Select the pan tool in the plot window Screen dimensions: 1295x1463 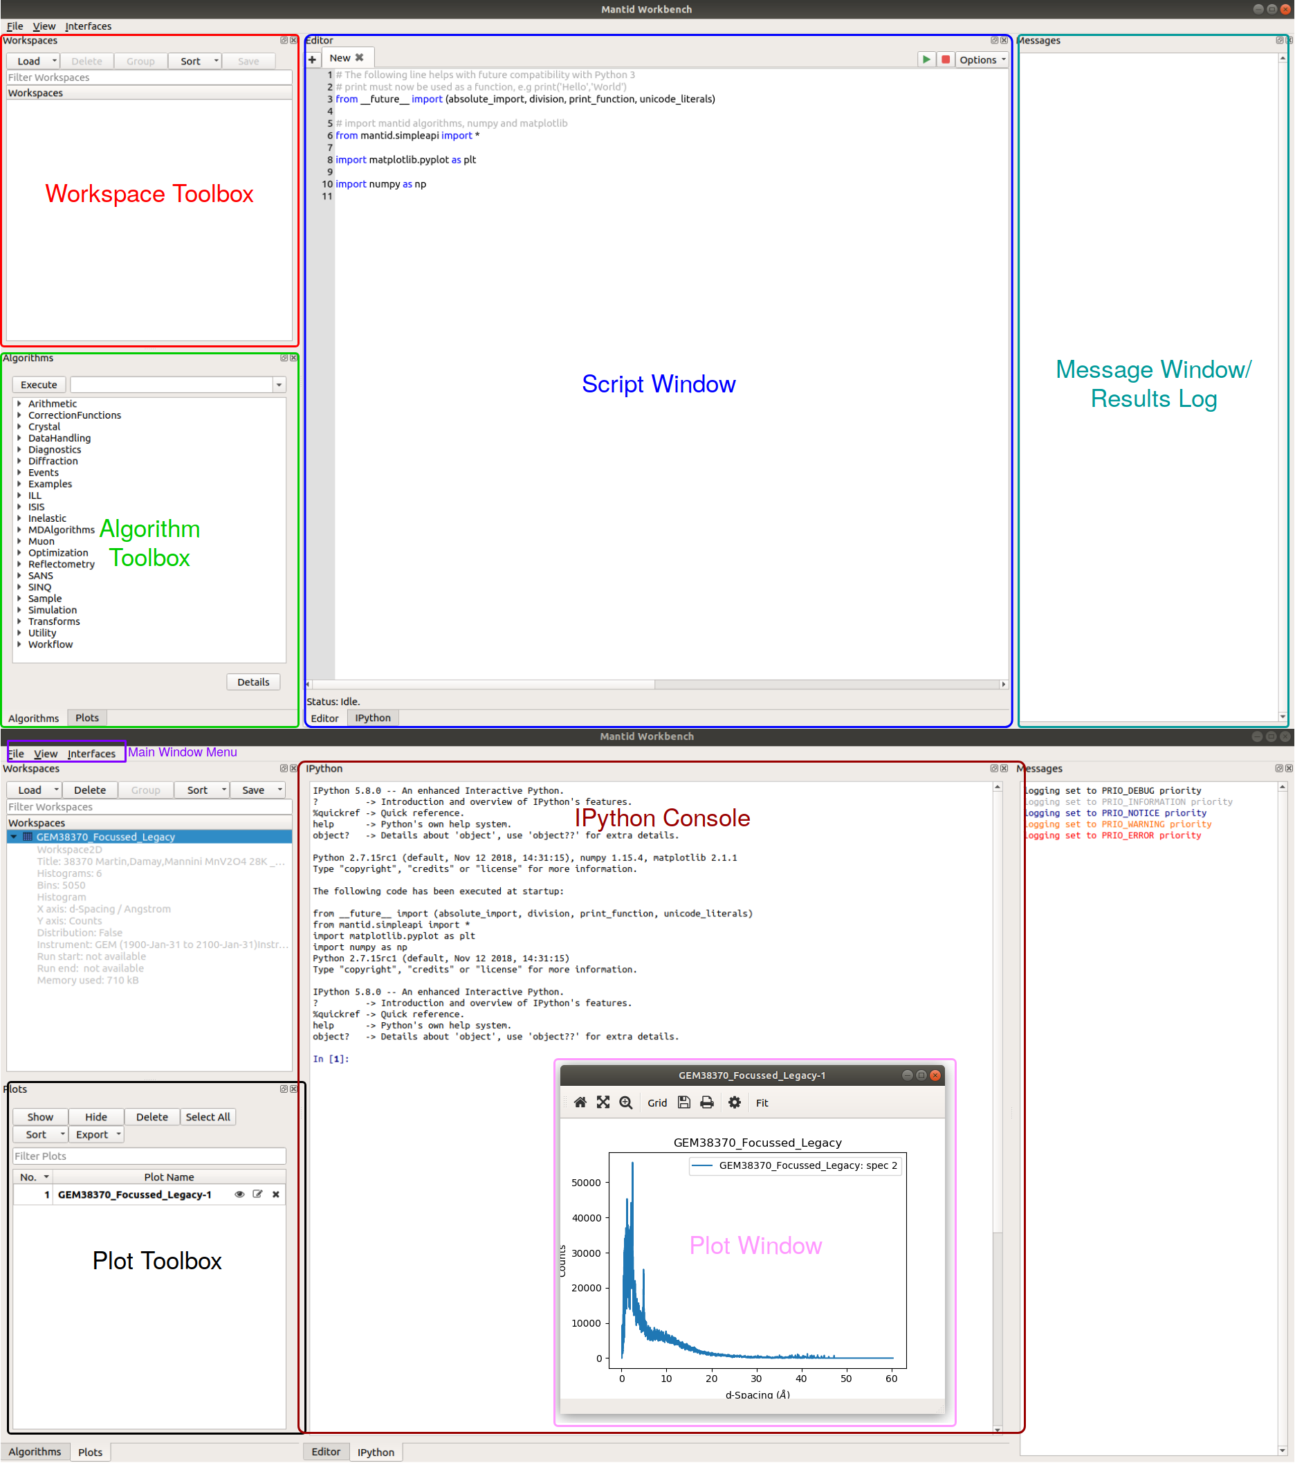(603, 1102)
